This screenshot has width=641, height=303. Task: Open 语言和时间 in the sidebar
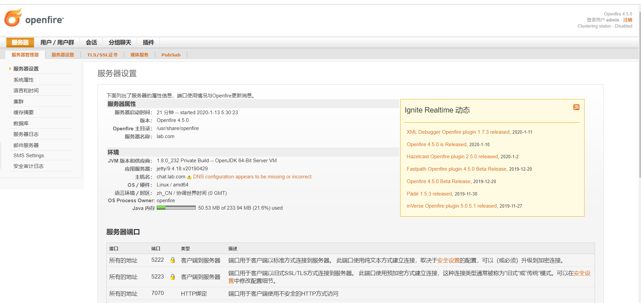(x=26, y=90)
